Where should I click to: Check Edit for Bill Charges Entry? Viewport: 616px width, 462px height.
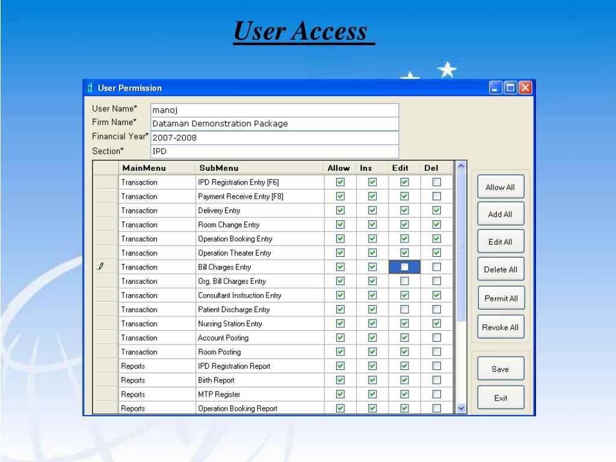pyautogui.click(x=404, y=266)
